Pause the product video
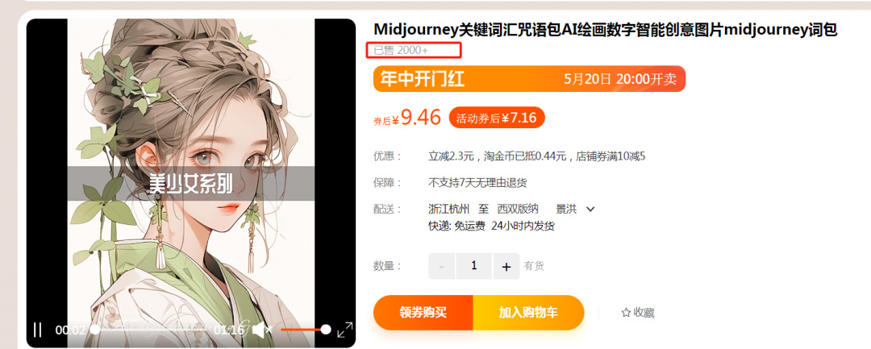This screenshot has width=871, height=349. (38, 330)
